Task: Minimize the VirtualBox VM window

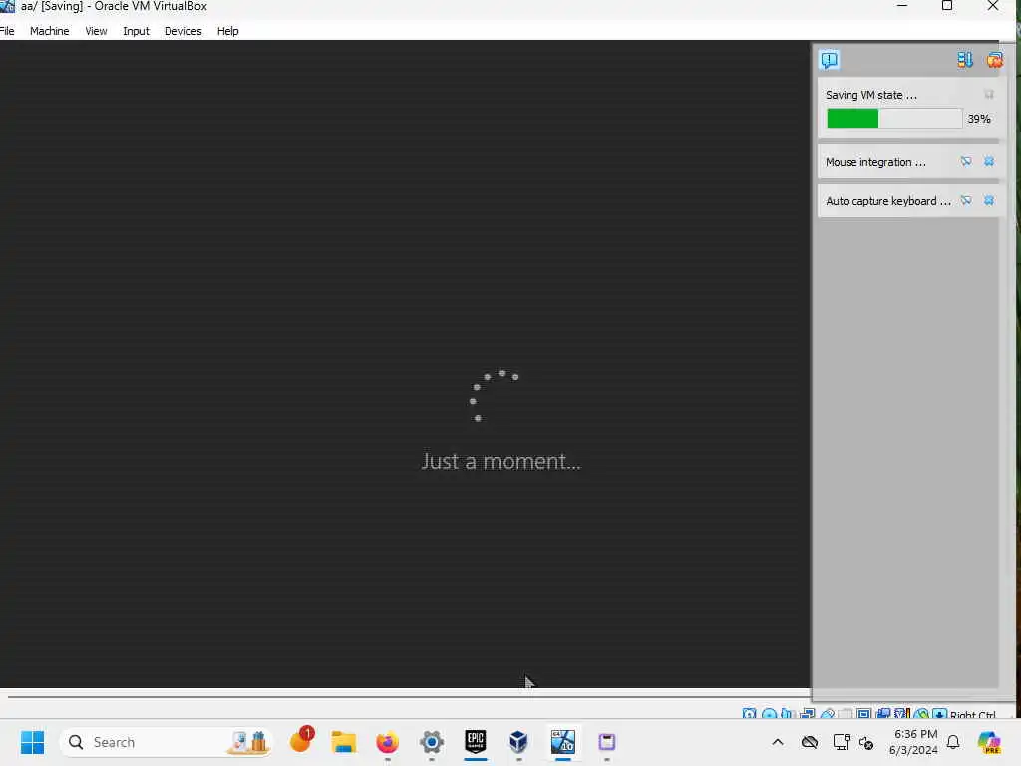Action: coord(901,6)
